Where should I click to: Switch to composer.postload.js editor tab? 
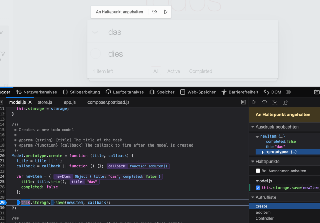pos(108,102)
